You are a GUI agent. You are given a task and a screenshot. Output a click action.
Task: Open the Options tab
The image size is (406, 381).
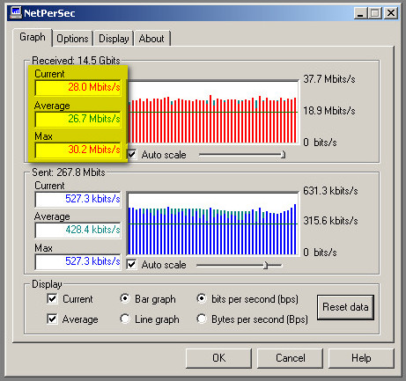[x=72, y=39]
